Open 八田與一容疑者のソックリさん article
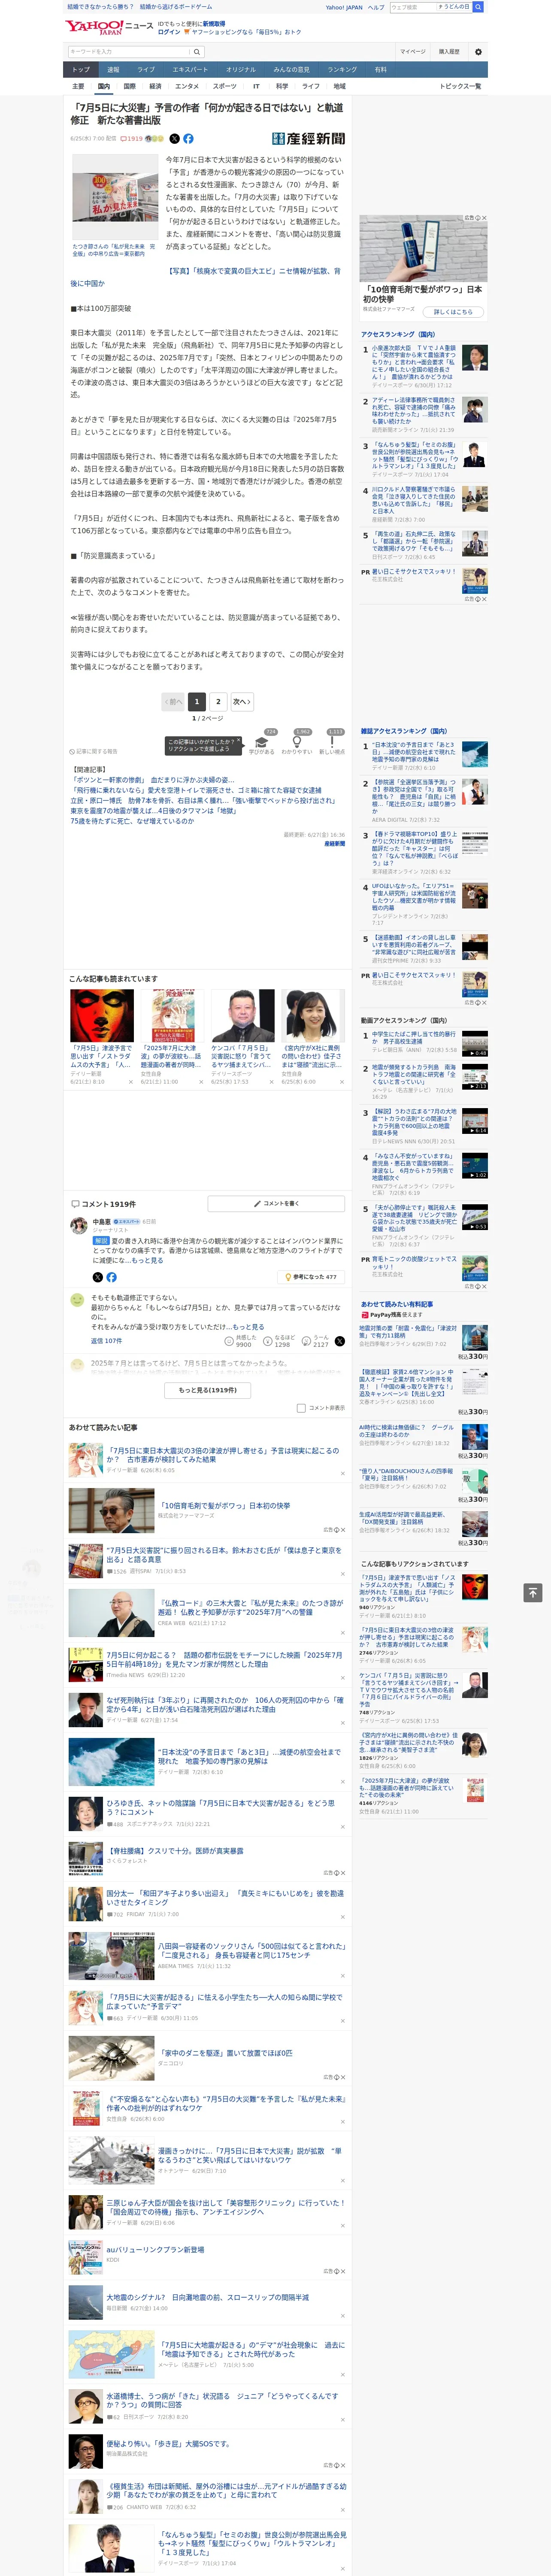This screenshot has width=551, height=2576. (251, 1951)
